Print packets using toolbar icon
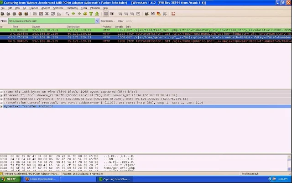292x183 pixels. [59, 14]
